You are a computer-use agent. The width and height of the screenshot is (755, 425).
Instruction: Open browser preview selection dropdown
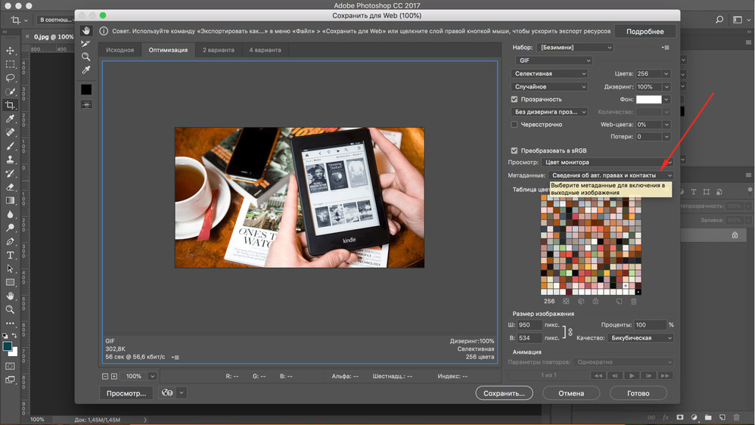point(182,392)
